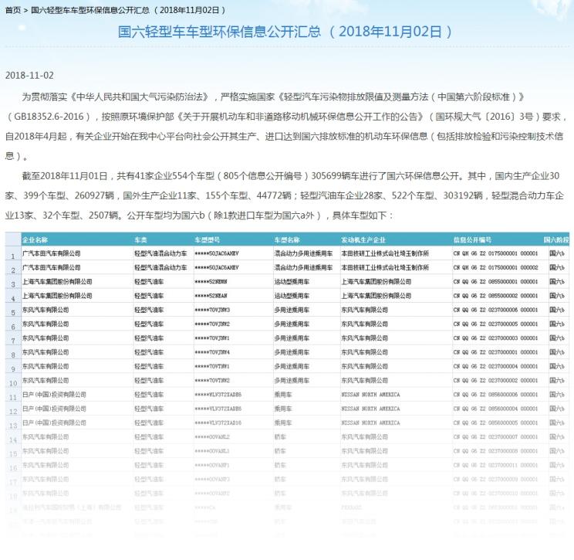Viewport: 574px width, 560px height.
Task: Click NISSAN NORTH AMERICA in row 12
Action: pyautogui.click(x=370, y=409)
